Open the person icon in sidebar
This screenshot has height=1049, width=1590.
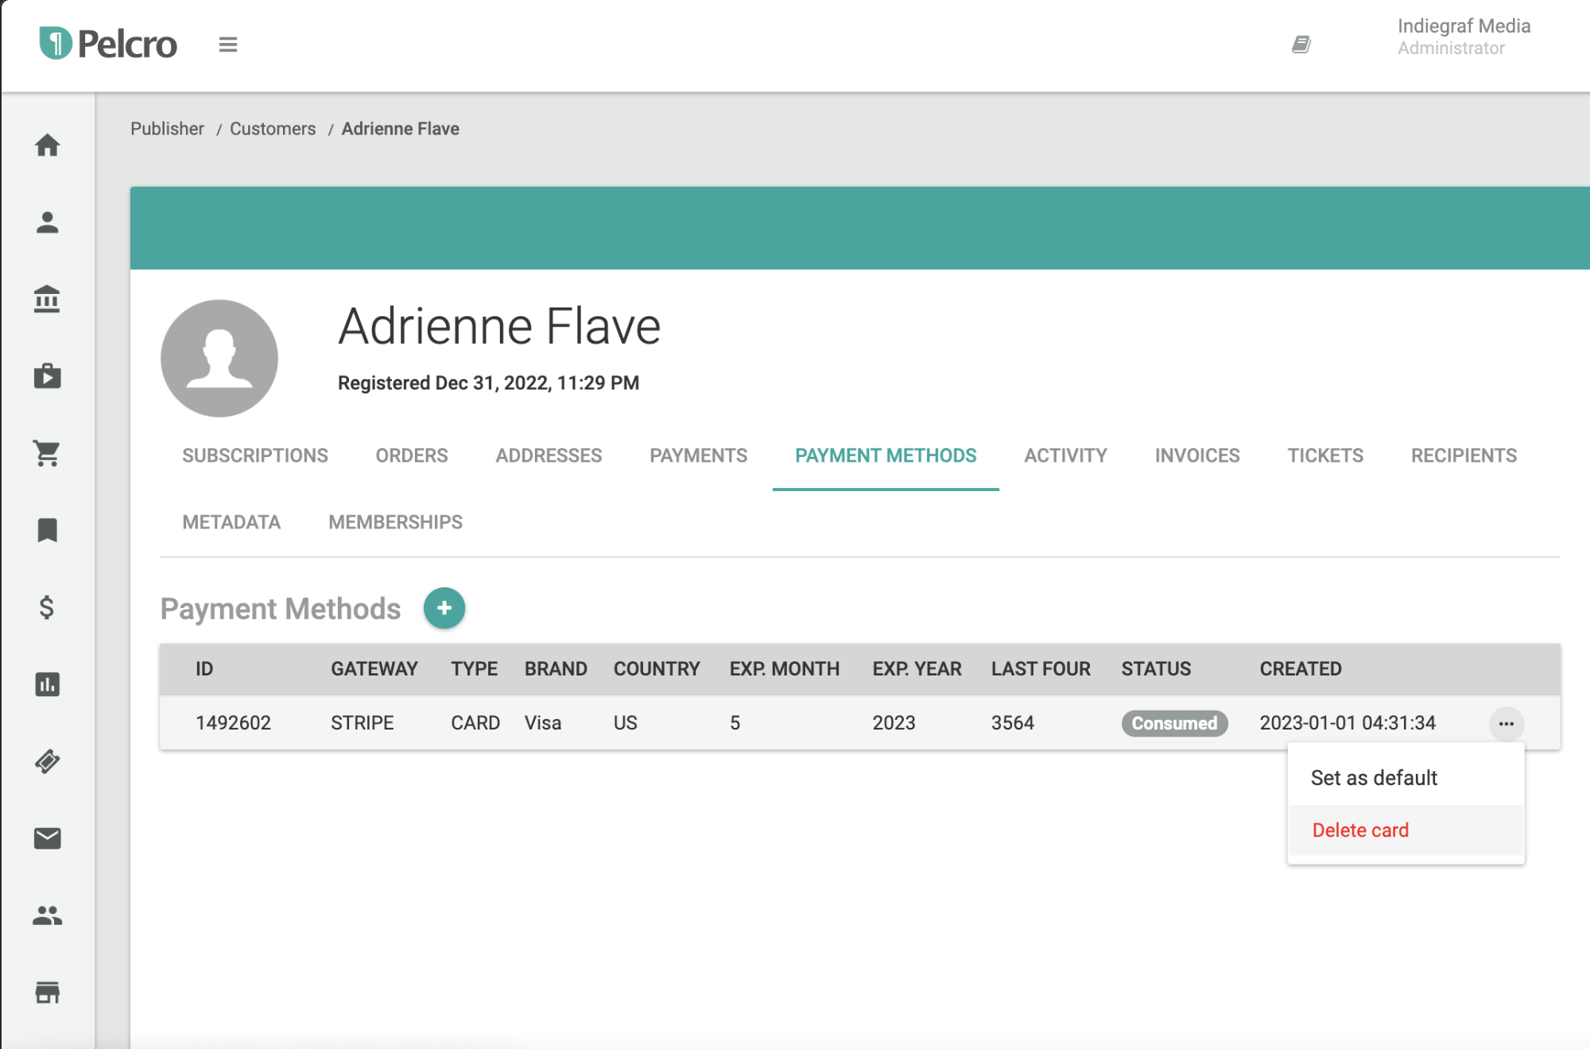48,223
